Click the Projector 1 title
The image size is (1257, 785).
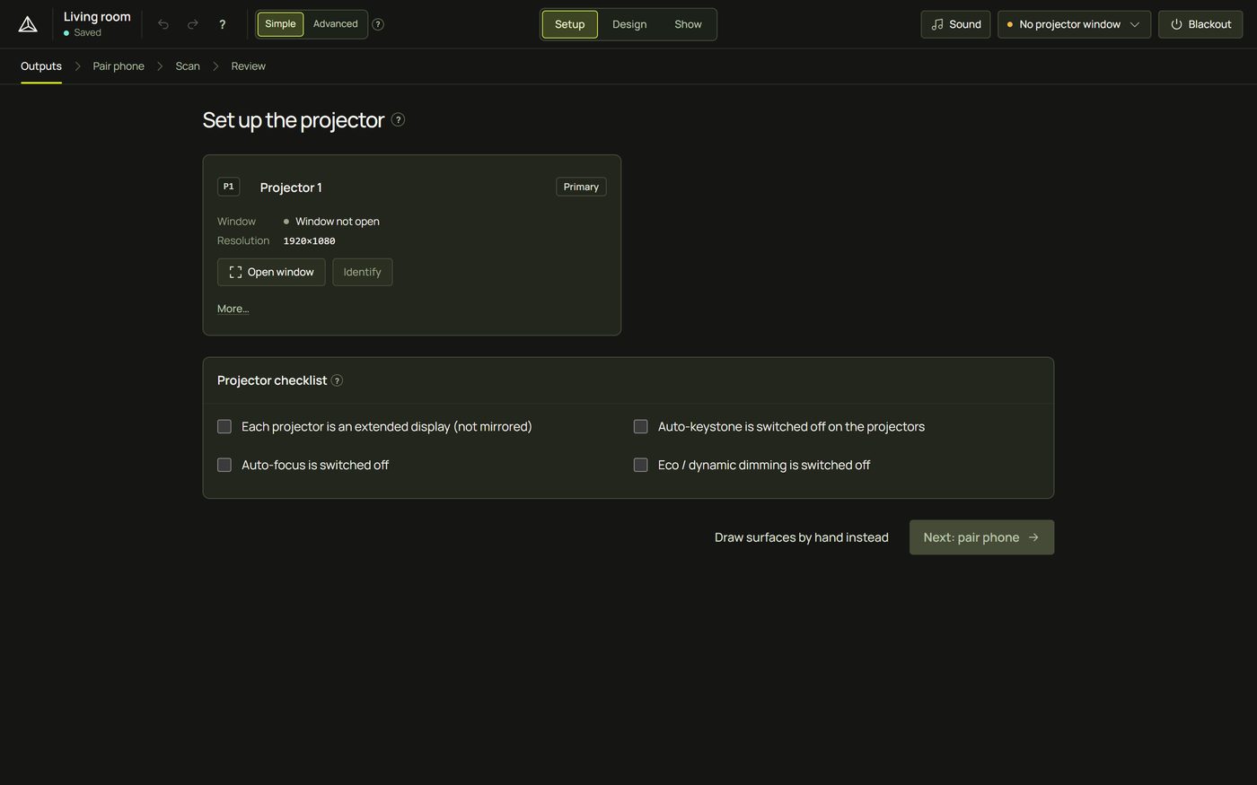pyautogui.click(x=291, y=188)
